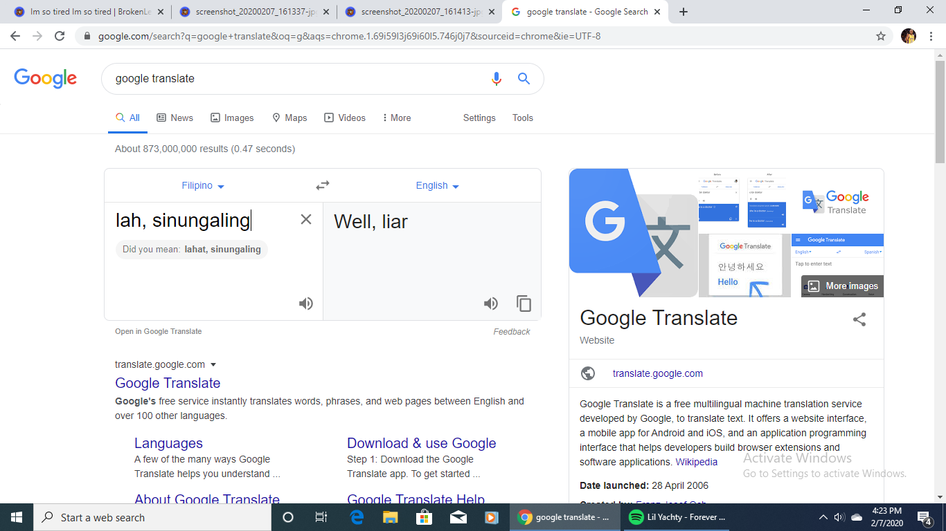Open the volume control in the tray
The image size is (946, 531).
pyautogui.click(x=839, y=517)
